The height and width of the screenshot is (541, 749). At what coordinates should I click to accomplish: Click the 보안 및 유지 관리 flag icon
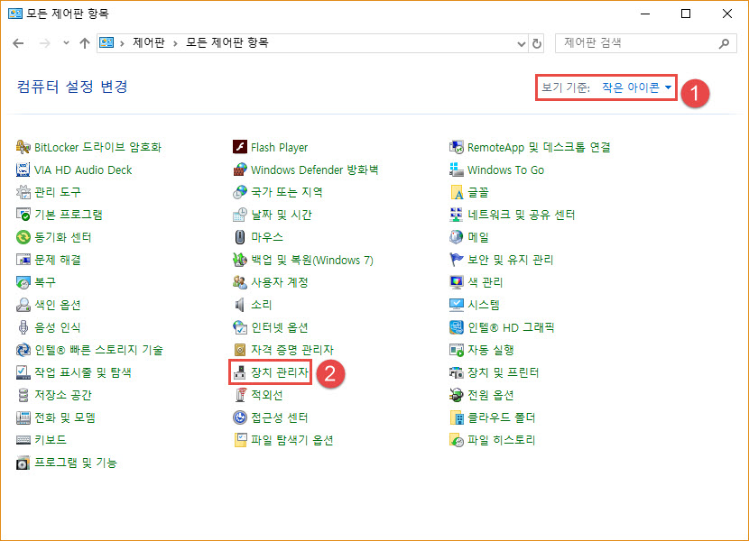click(x=457, y=260)
